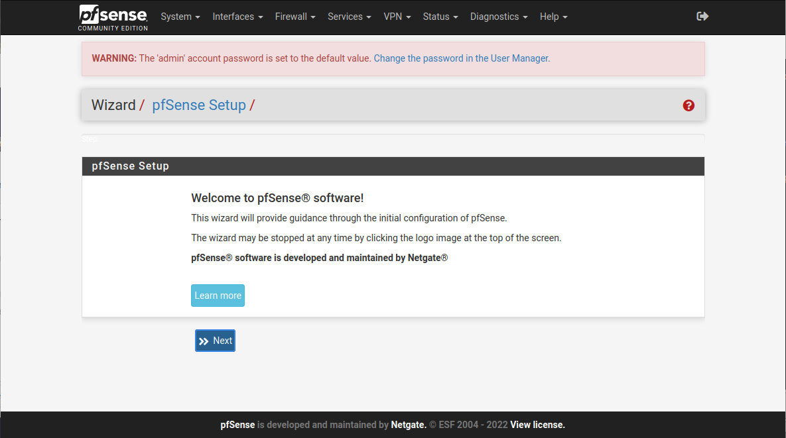Viewport: 786px width, 438px height.
Task: Open the Help menu in the navbar
Action: 553,17
